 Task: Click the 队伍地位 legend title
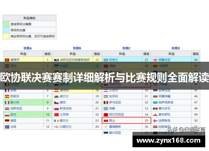(30, 18)
